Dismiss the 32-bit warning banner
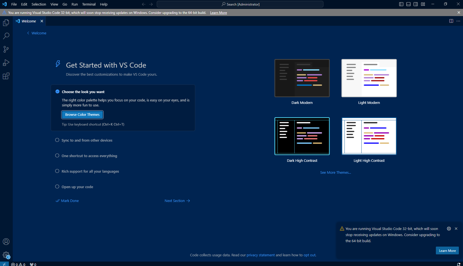Image resolution: width=463 pixels, height=266 pixels. pyautogui.click(x=459, y=12)
